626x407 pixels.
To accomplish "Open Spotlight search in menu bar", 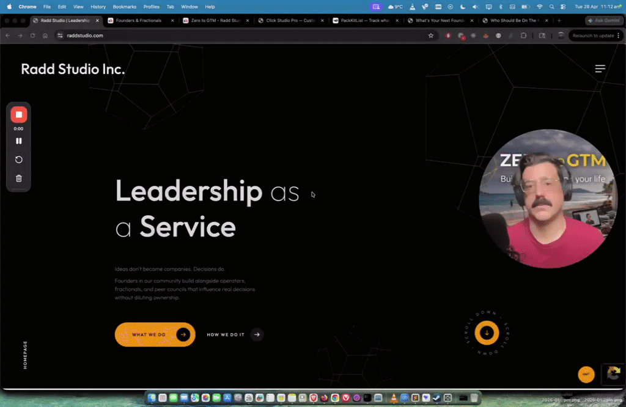I will 552,7.
